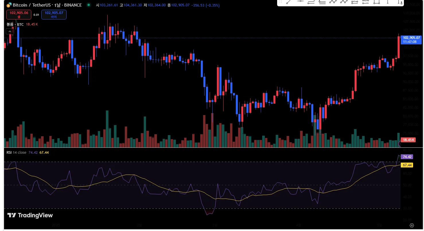Viewport: 424px width, 231px height.
Task: Click the Bitcoin symbol logo icon
Action: point(9,5)
